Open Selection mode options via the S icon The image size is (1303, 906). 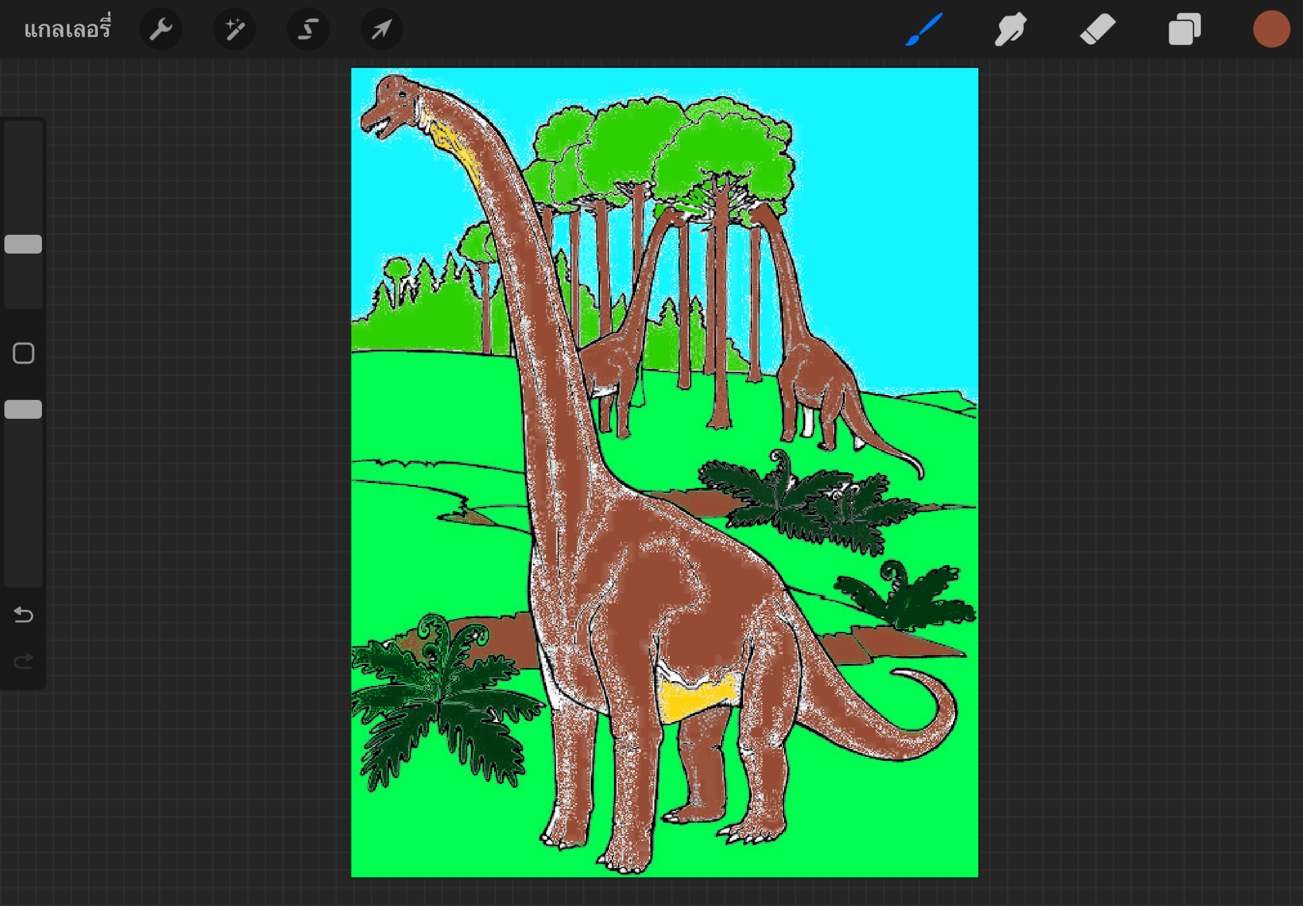(308, 29)
